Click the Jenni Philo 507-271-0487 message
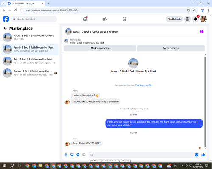212x169 pixels. tap(87, 143)
